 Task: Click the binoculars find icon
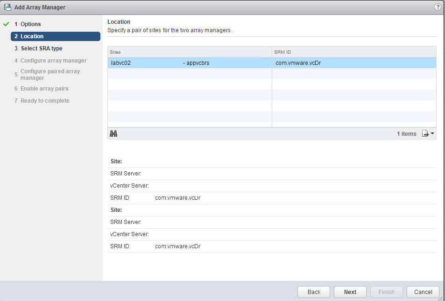tap(113, 133)
